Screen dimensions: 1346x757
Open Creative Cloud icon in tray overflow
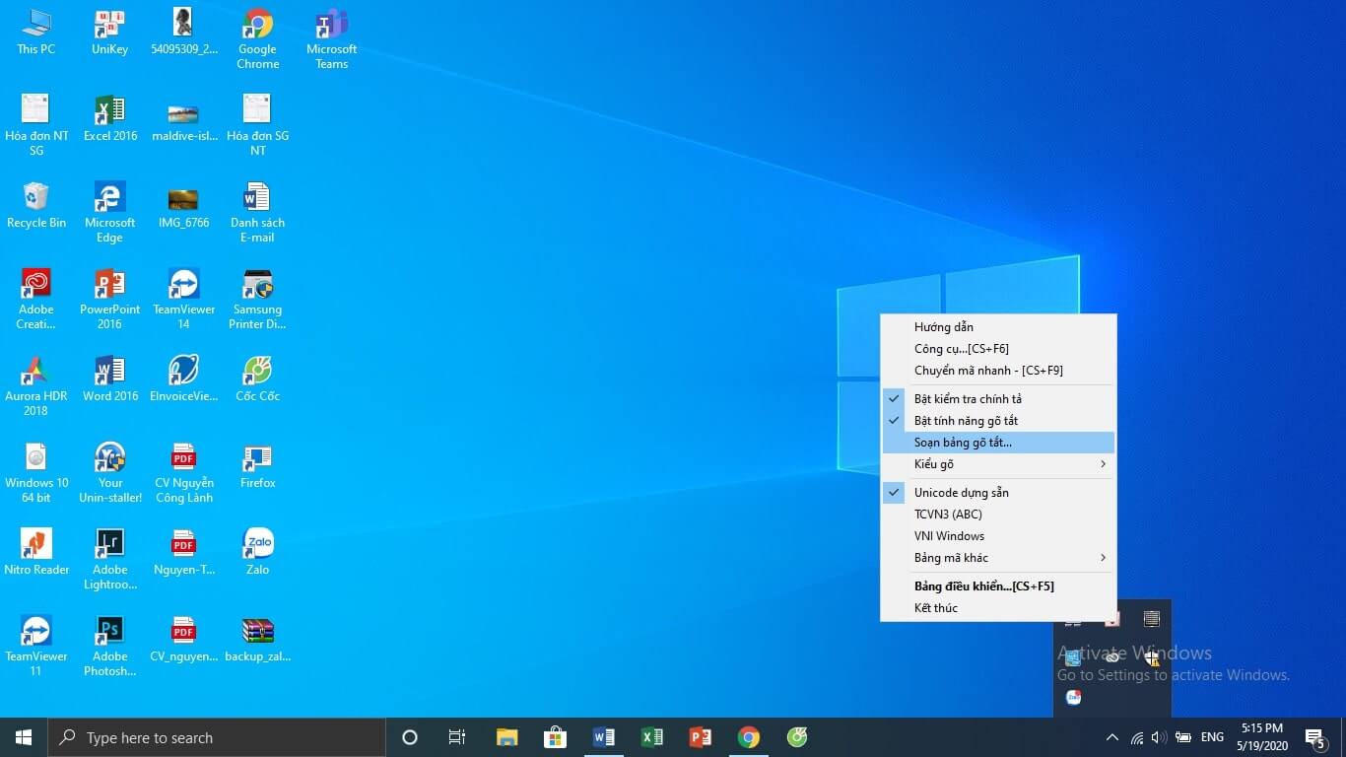[x=1112, y=657]
